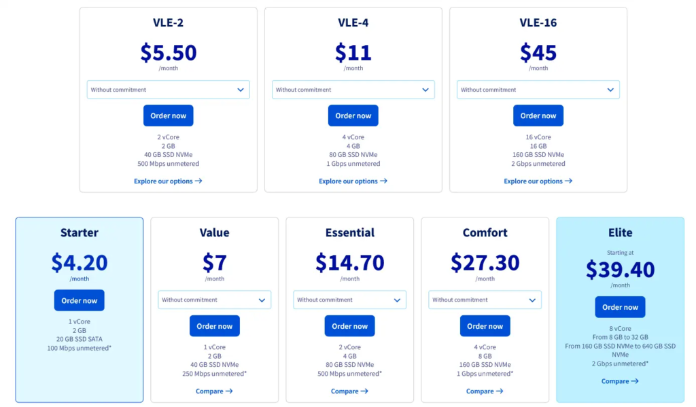
Task: Click the arrow icon next to Value Compare
Action: click(x=229, y=391)
